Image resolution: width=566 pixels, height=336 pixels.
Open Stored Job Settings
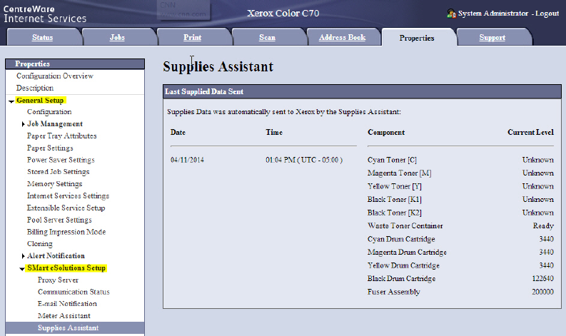(58, 172)
